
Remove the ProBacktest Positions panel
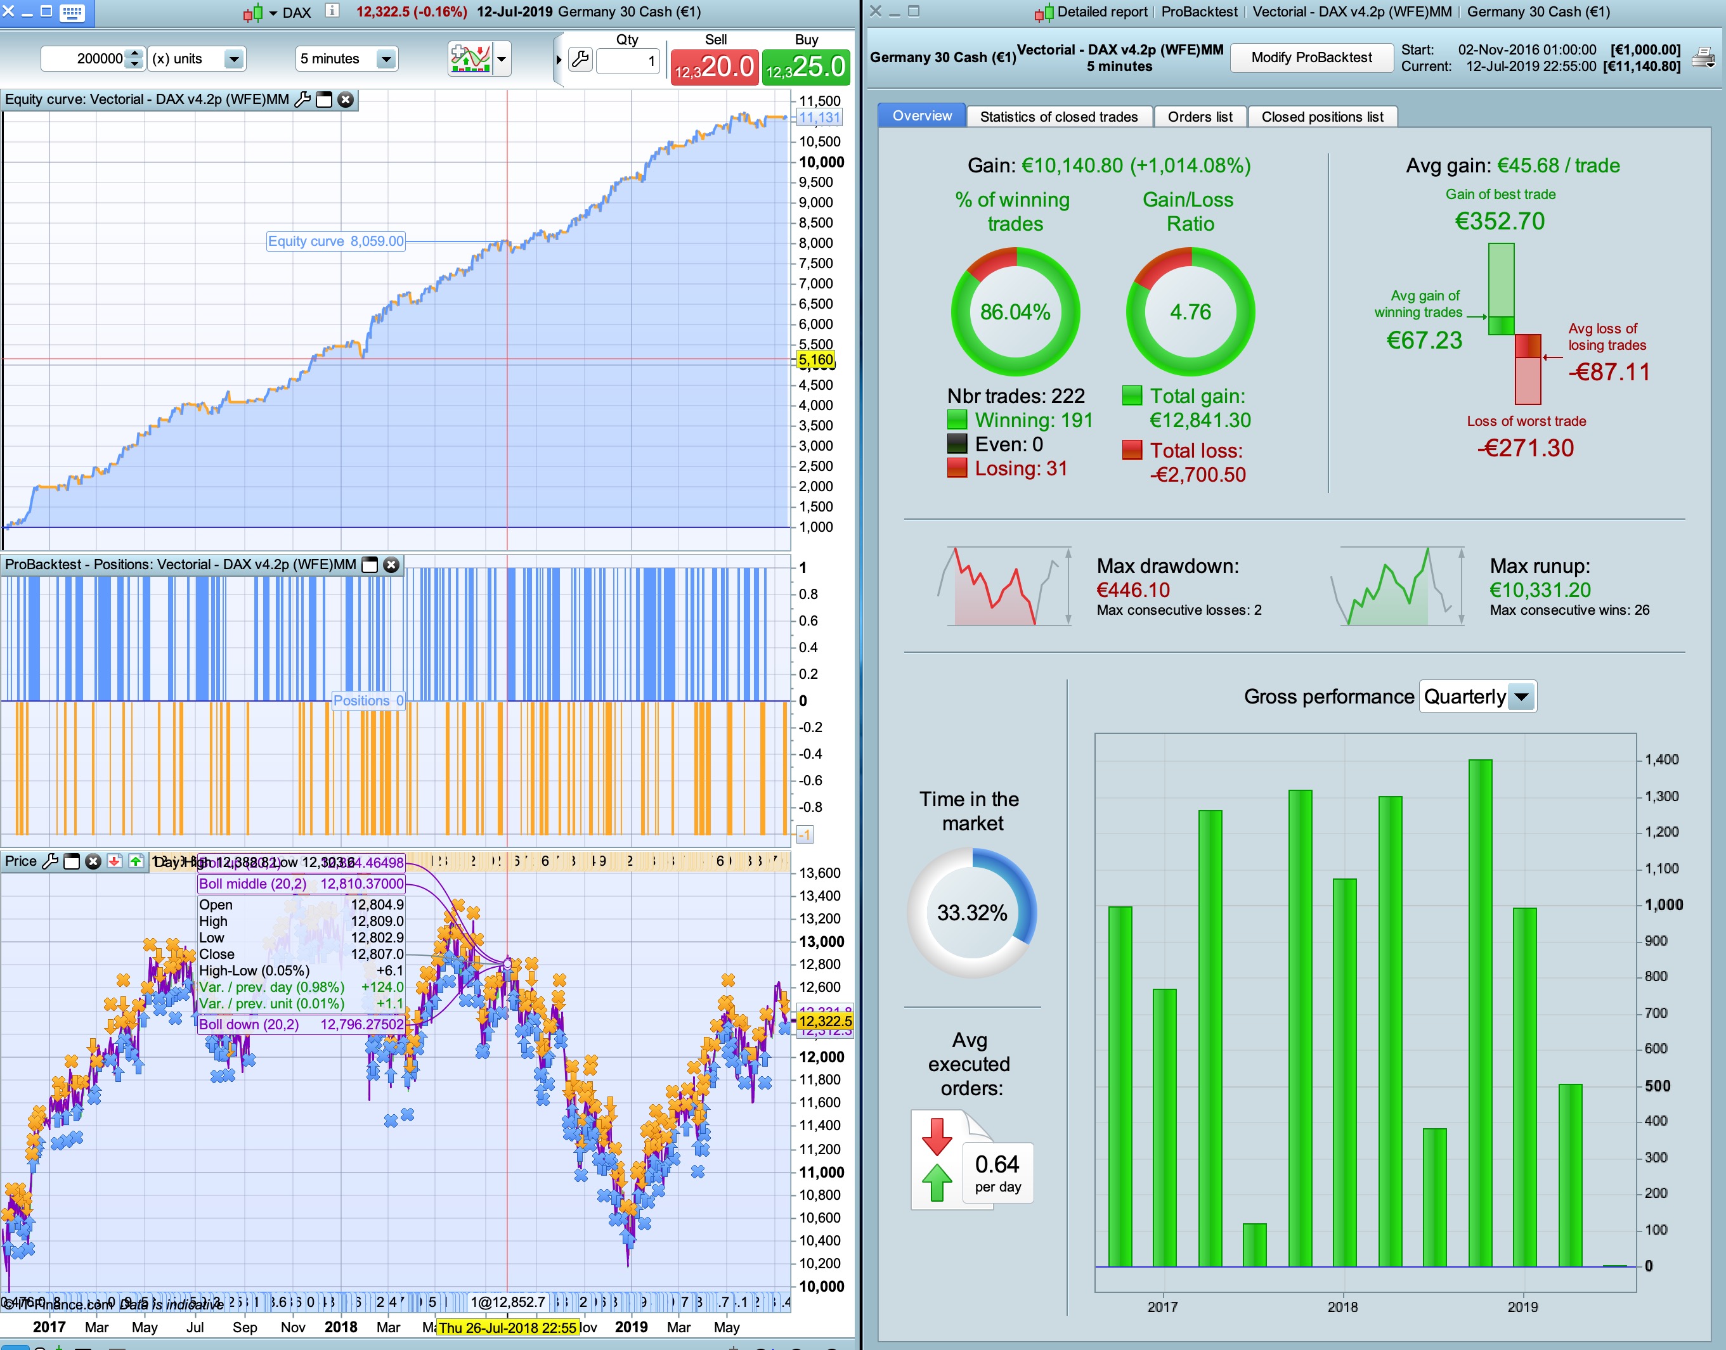point(391,565)
